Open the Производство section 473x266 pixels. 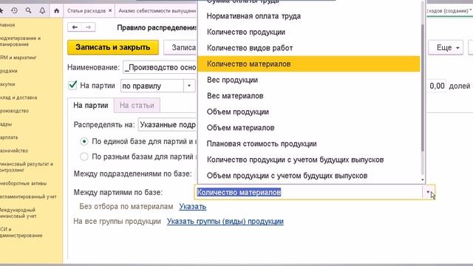tap(15, 111)
